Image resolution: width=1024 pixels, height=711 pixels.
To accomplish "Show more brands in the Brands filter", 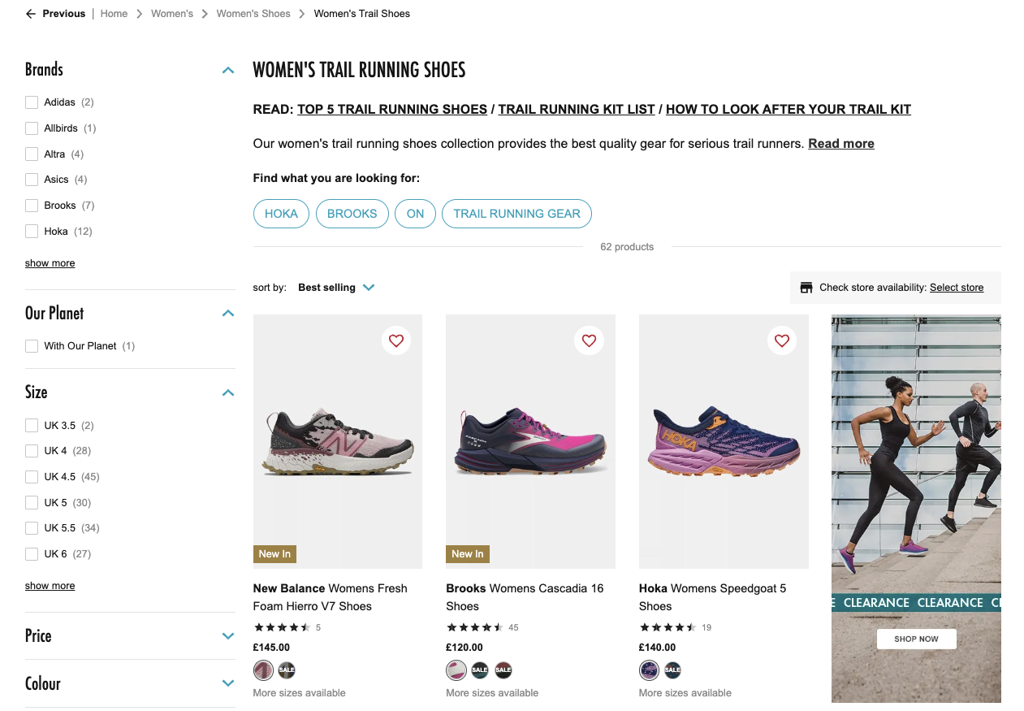I will (50, 263).
